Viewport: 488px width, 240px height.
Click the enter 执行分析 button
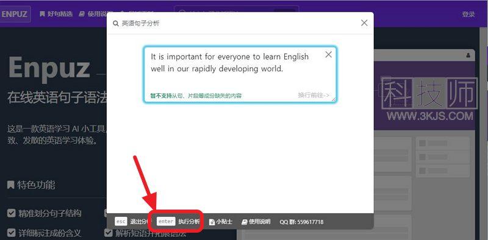click(x=178, y=222)
